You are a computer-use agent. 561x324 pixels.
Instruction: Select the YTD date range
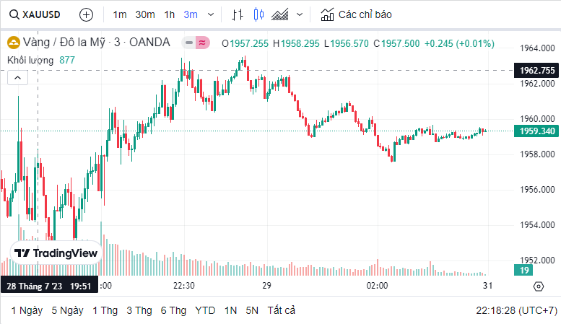pyautogui.click(x=205, y=310)
